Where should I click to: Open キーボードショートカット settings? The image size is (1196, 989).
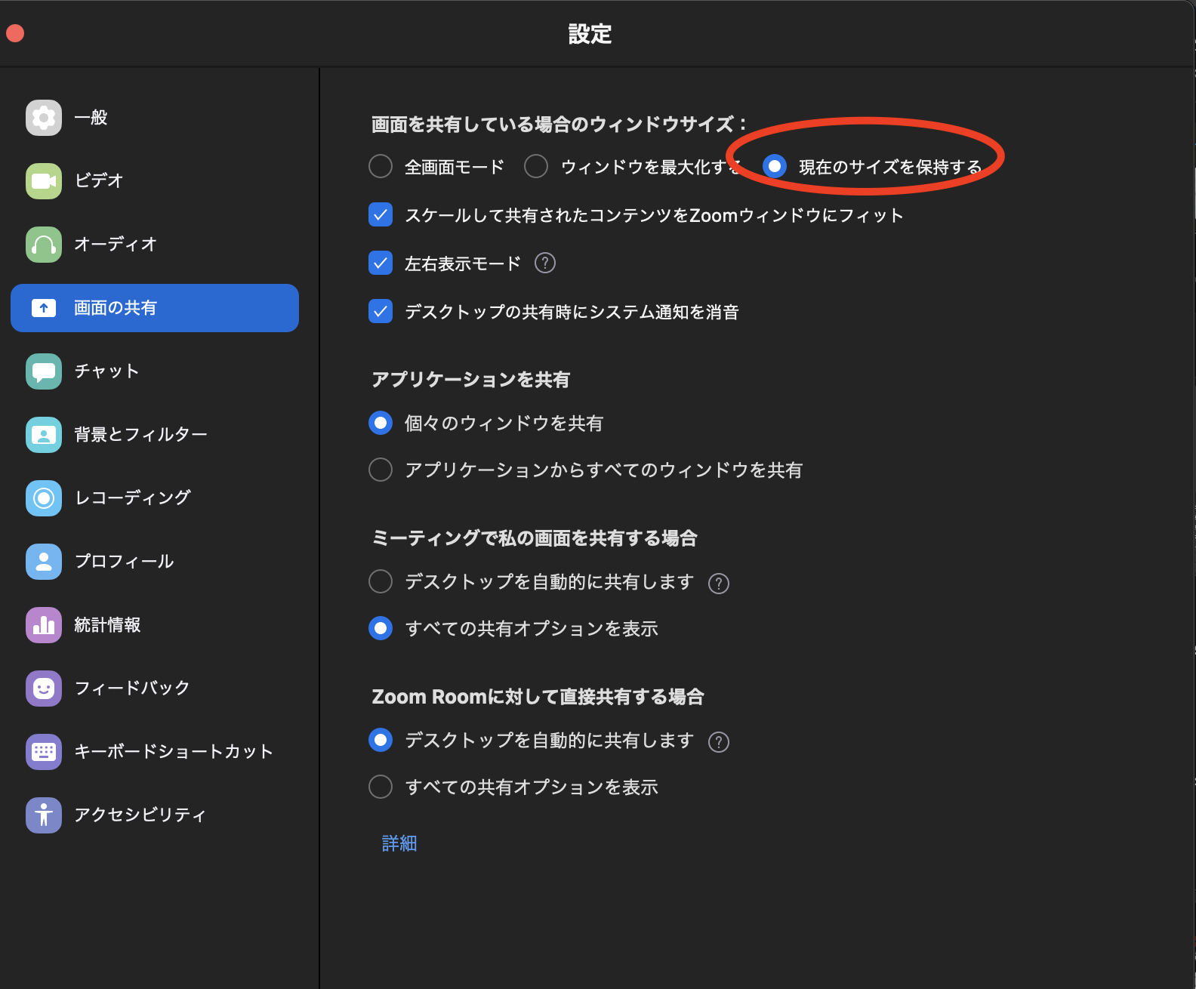[x=155, y=752]
